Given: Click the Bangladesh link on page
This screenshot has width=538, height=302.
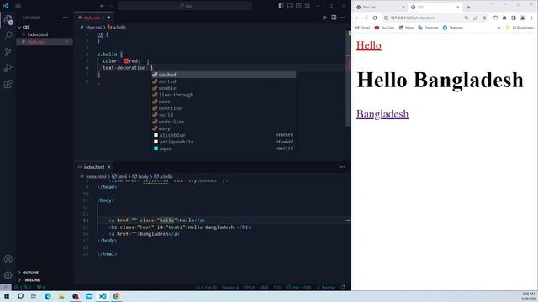Looking at the screenshot, I should (x=382, y=114).
